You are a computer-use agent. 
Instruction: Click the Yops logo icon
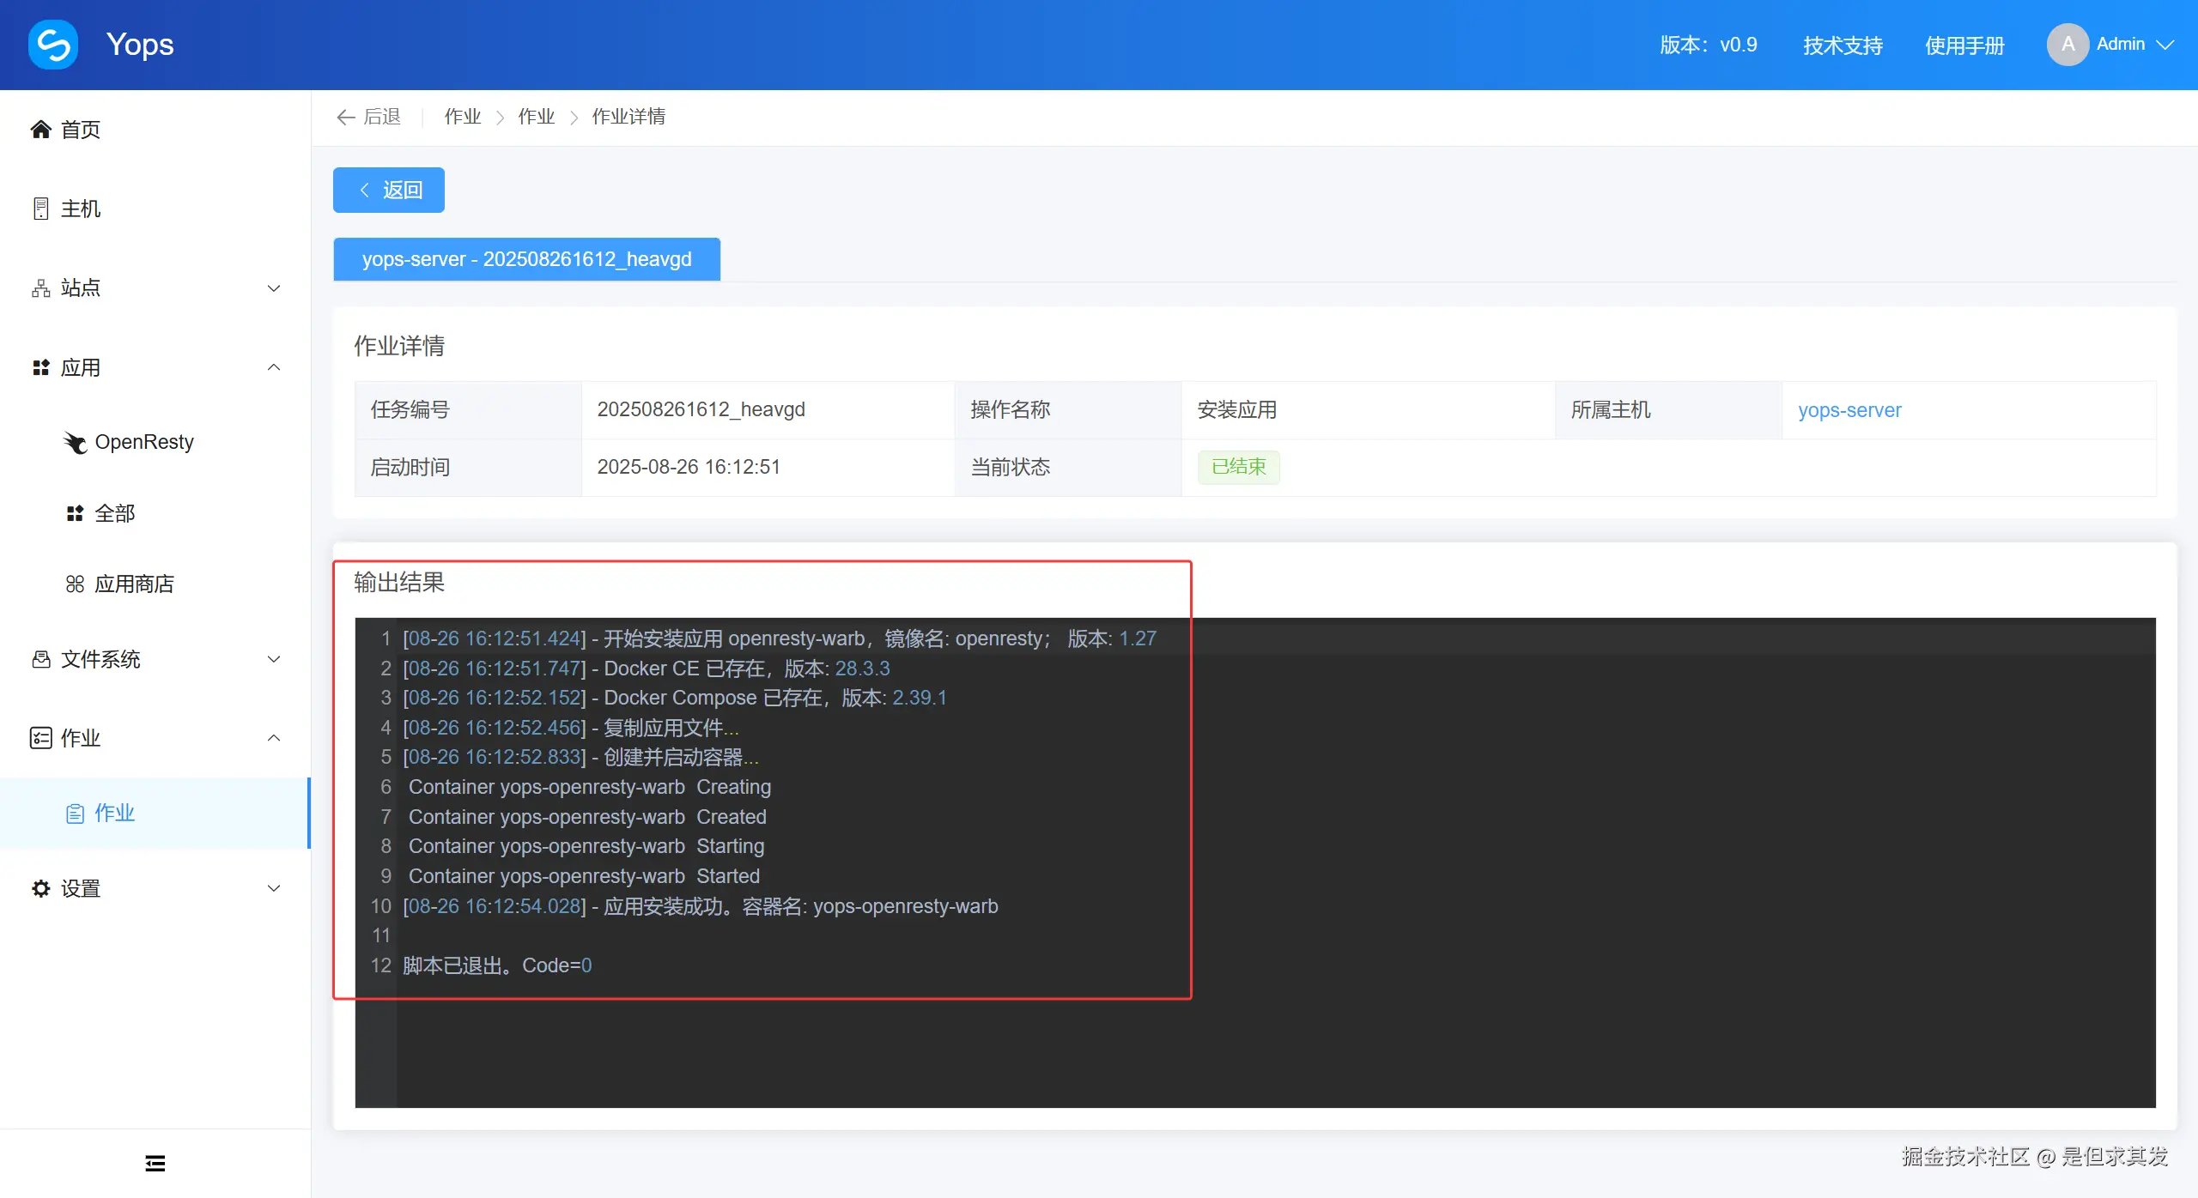click(x=53, y=45)
